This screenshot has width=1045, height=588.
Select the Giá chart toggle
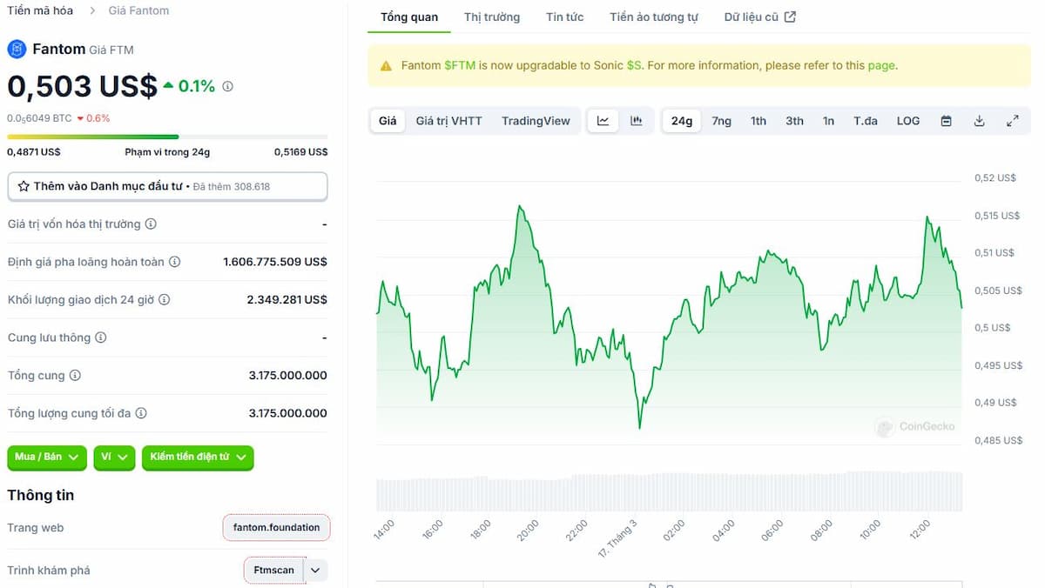[388, 121]
